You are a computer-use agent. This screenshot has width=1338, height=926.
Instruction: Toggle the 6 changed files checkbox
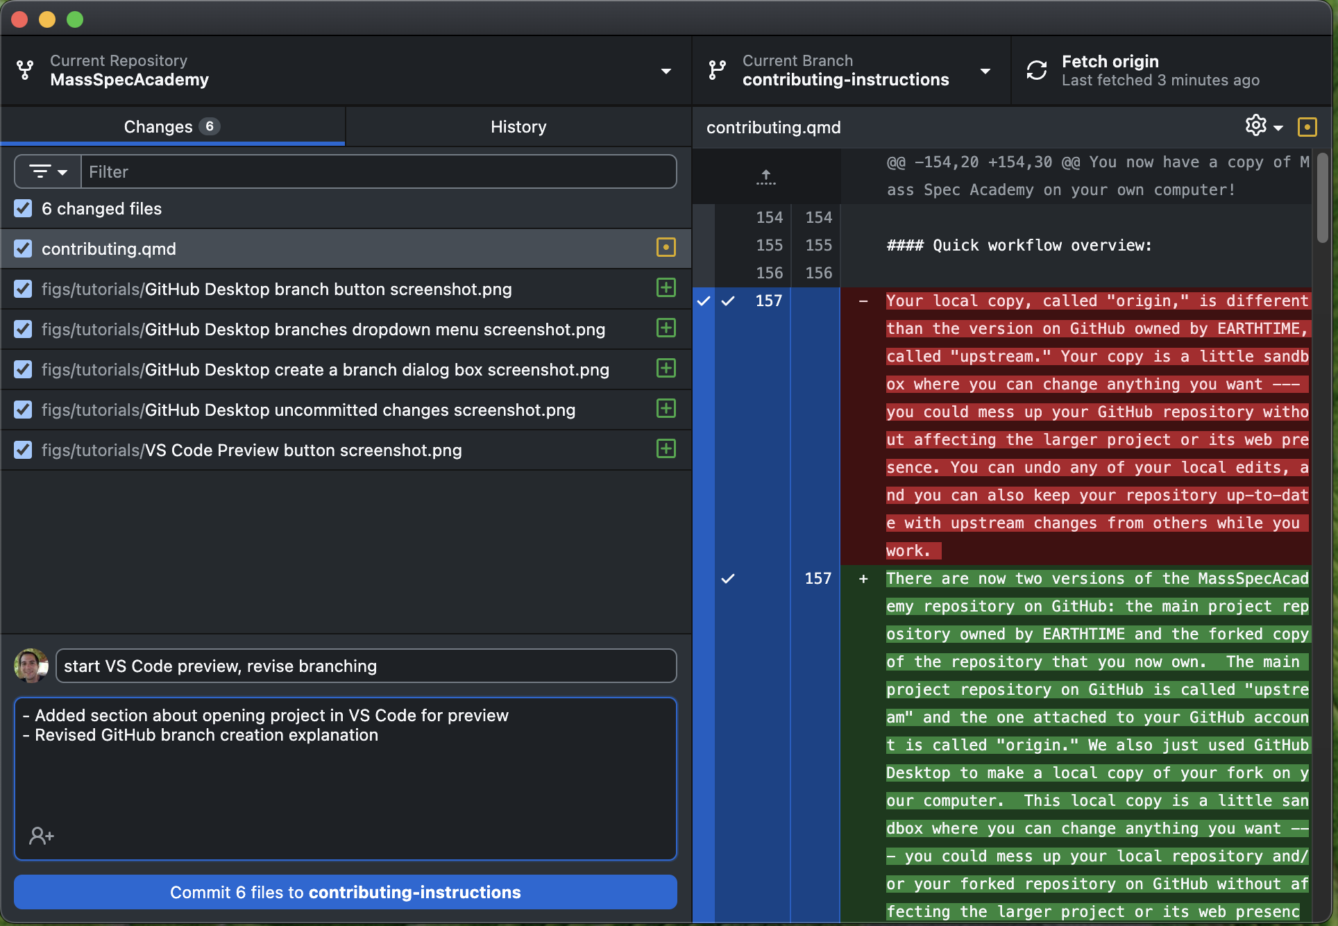23,208
